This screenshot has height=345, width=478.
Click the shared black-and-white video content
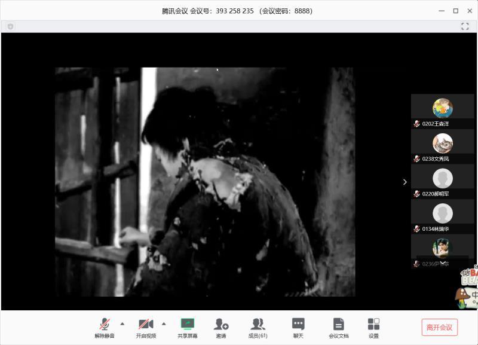point(205,182)
